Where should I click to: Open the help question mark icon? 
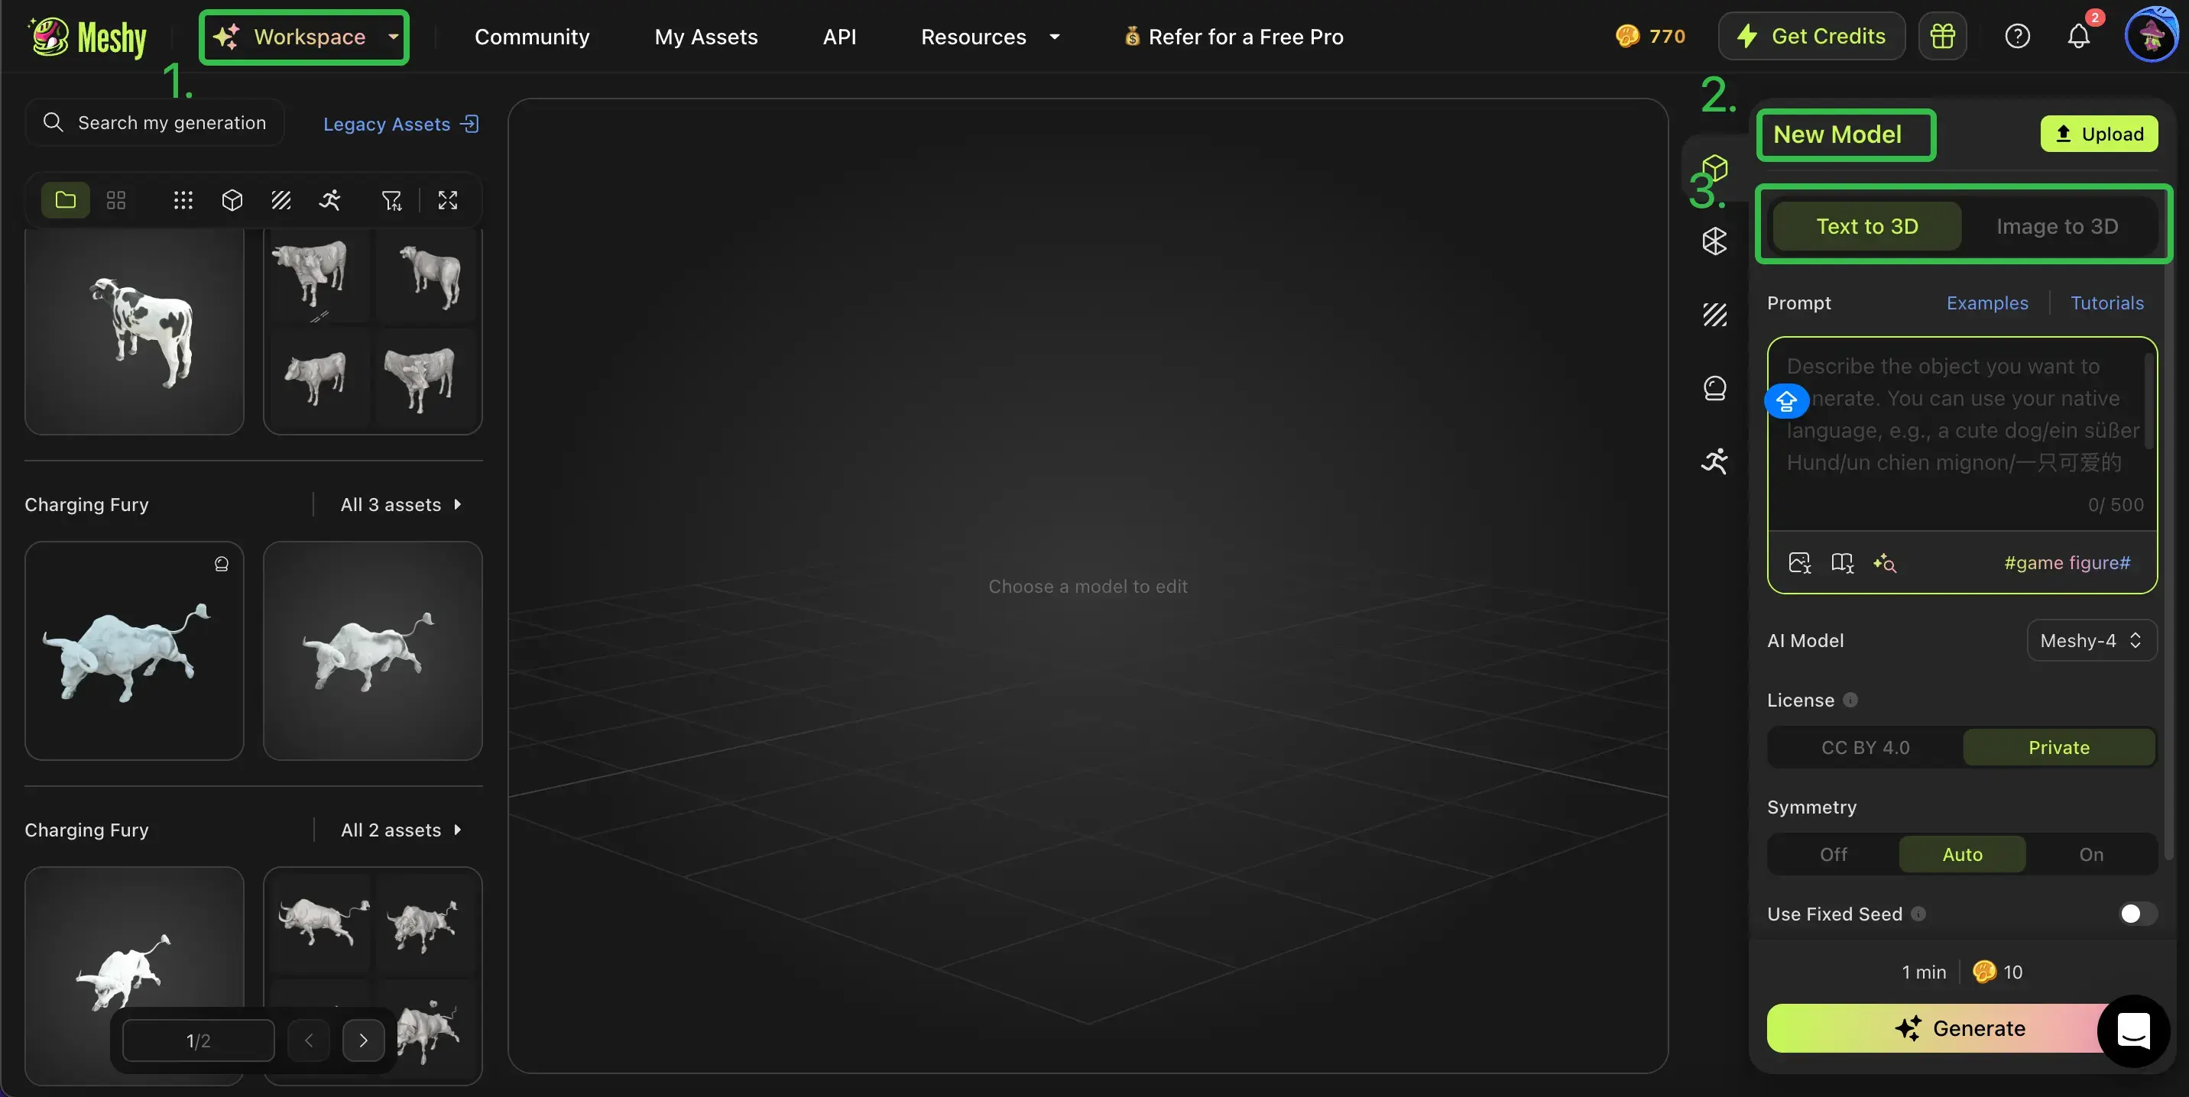(x=2016, y=37)
